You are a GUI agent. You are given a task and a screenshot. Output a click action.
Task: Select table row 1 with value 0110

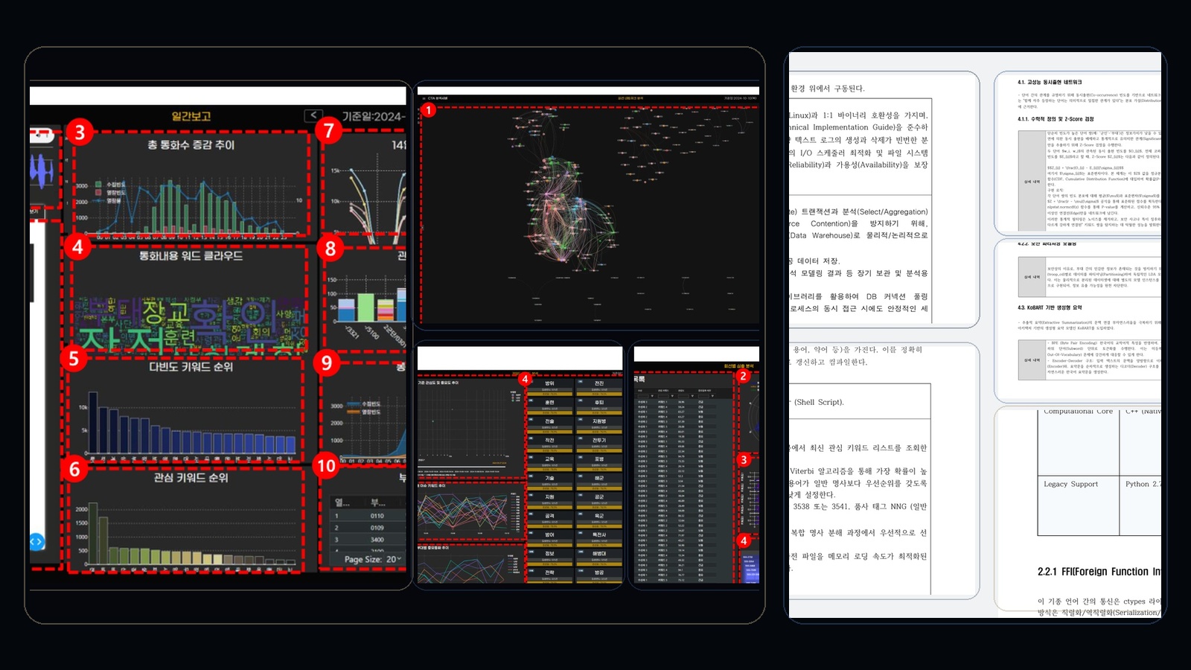click(x=377, y=515)
